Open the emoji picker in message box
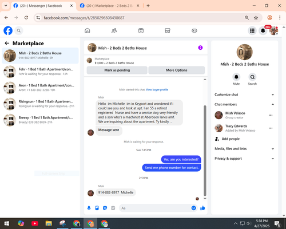Viewport: 286px width, 229px height. 193,208
